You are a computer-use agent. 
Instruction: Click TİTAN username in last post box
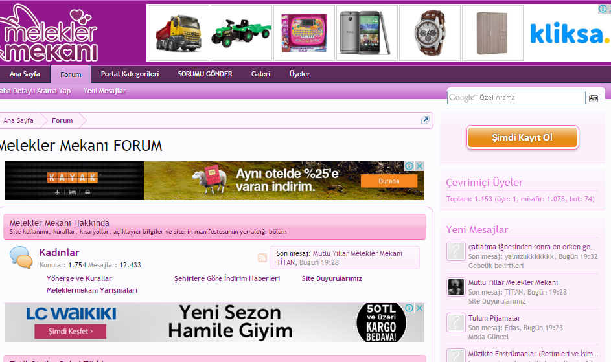coord(286,263)
